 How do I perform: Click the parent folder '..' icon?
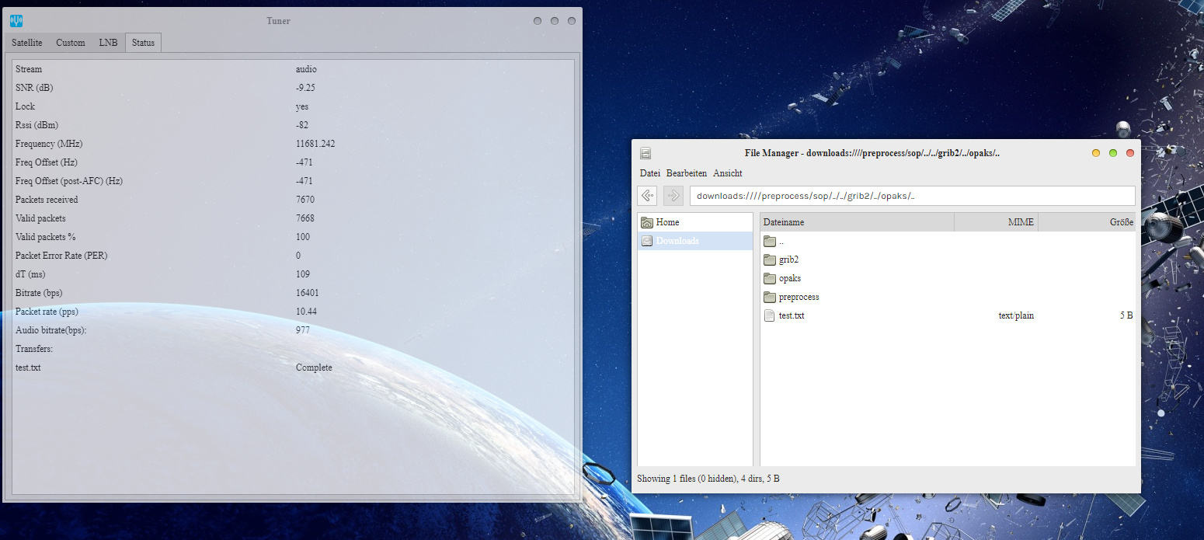[x=770, y=241]
